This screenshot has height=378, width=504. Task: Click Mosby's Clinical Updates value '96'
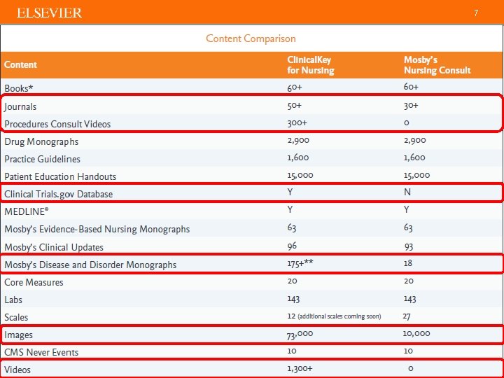292,246
